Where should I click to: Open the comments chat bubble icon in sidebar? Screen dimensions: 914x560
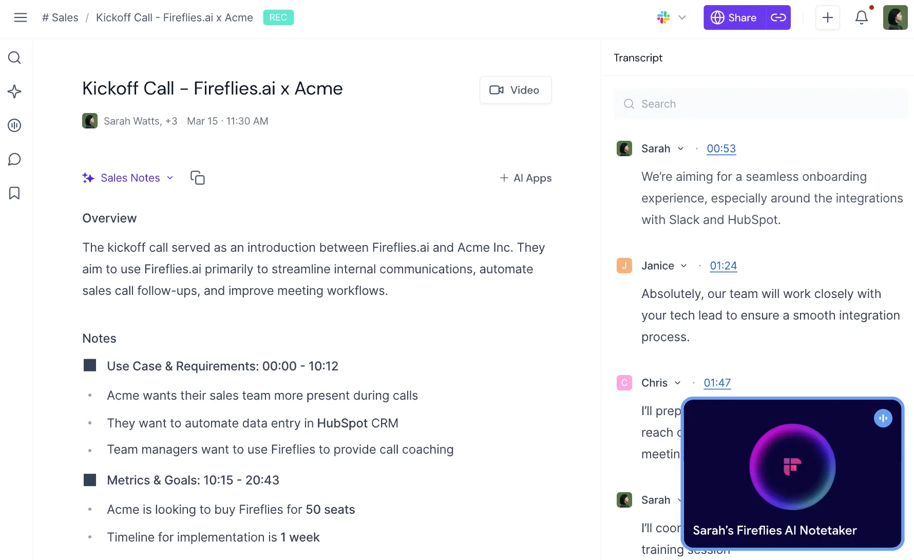click(14, 159)
